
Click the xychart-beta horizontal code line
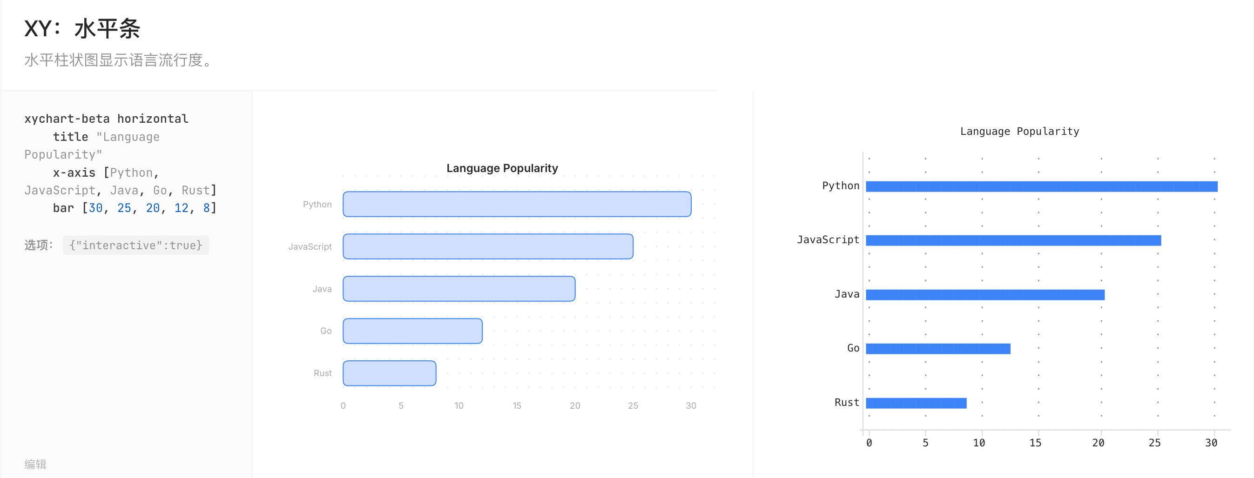point(106,119)
